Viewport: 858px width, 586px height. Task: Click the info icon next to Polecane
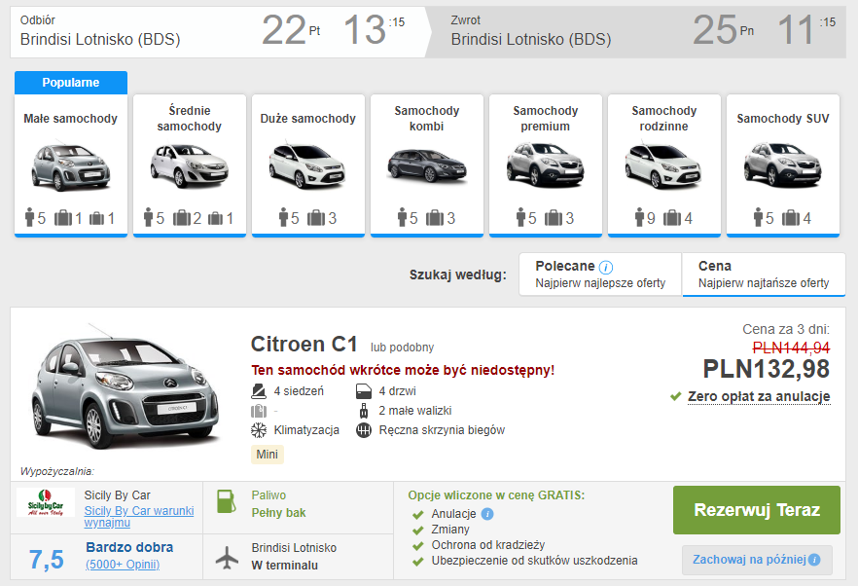point(606,267)
